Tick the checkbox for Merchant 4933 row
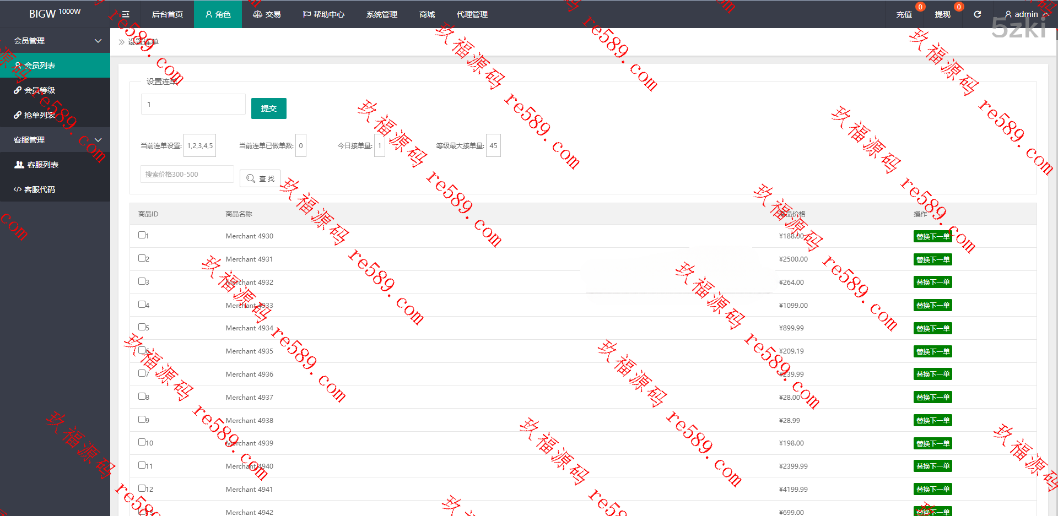Viewport: 1058px width, 516px height. [142, 305]
